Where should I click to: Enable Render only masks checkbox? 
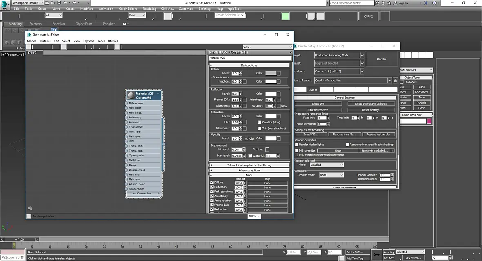(x=347, y=145)
